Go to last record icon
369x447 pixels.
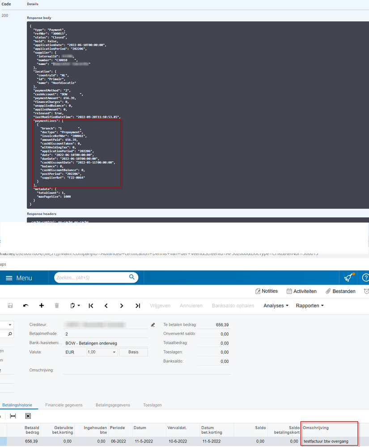click(138, 306)
